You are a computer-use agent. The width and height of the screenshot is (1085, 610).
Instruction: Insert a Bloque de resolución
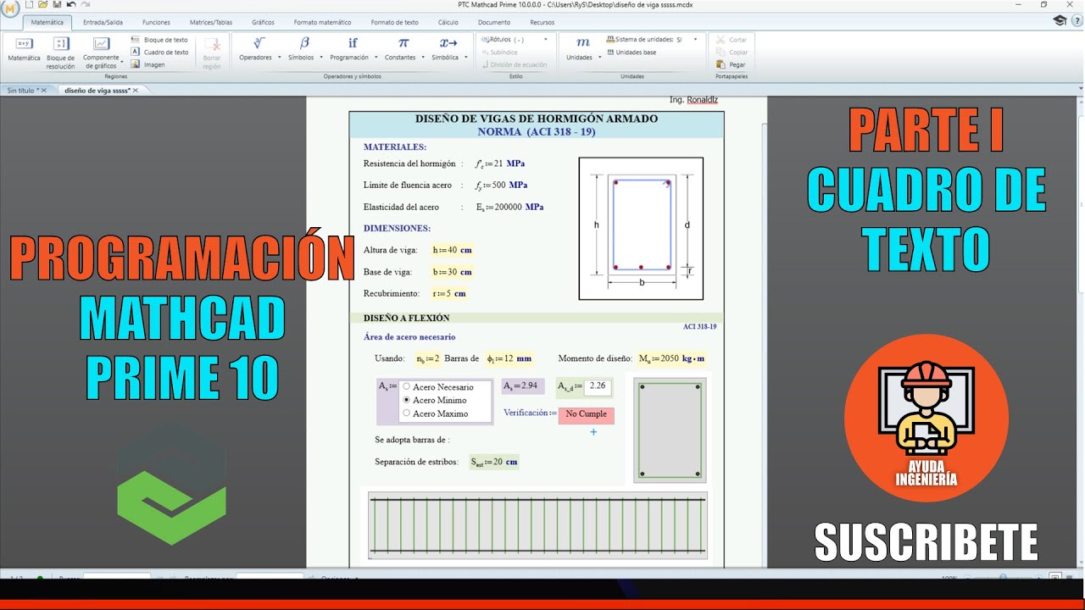pyautogui.click(x=61, y=53)
